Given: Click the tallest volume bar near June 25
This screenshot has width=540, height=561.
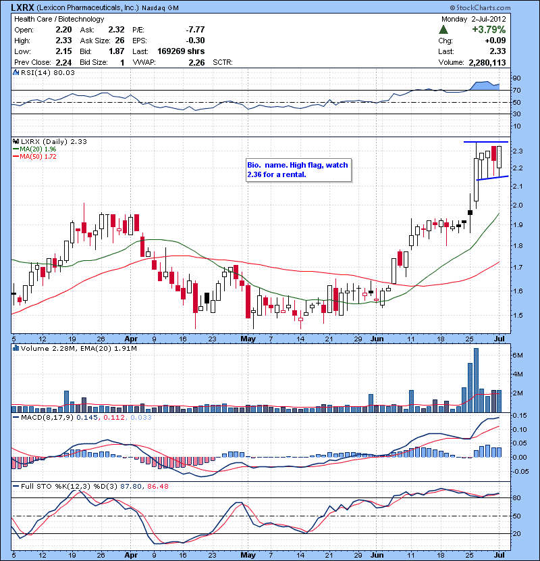Looking at the screenshot, I should 476,381.
